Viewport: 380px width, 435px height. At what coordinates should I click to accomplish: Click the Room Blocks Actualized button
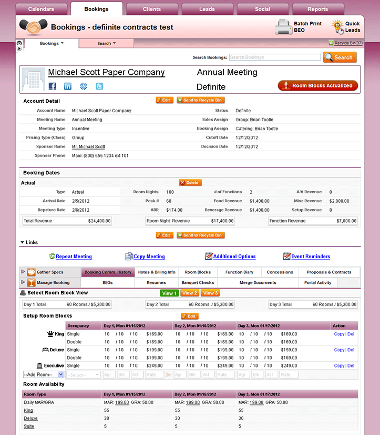pyautogui.click(x=318, y=85)
